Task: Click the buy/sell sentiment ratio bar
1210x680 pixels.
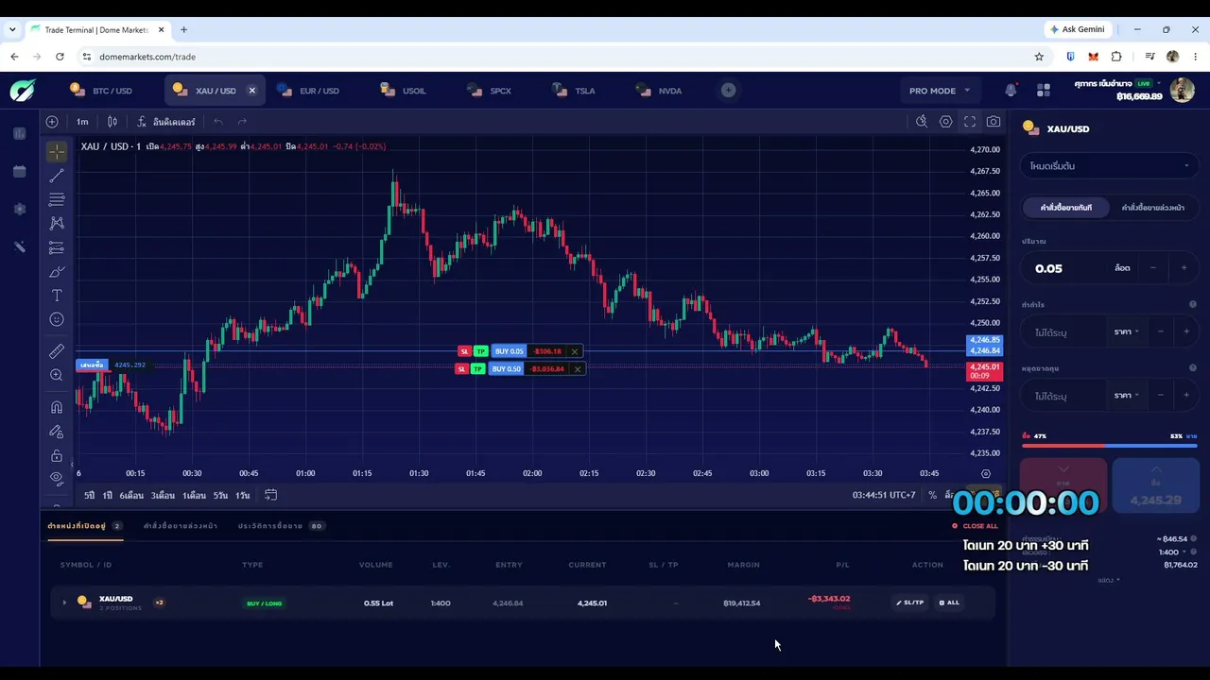Action: (1109, 445)
